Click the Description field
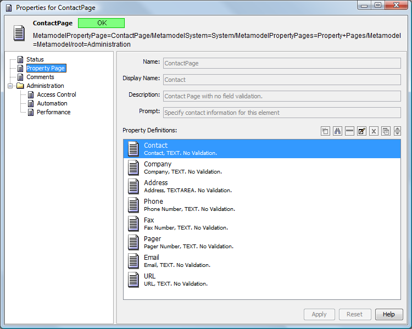Screen dimensions: 412x329 pyautogui.click(x=282, y=96)
